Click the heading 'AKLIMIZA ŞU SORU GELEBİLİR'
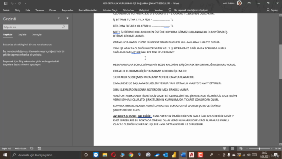 click(132, 116)
